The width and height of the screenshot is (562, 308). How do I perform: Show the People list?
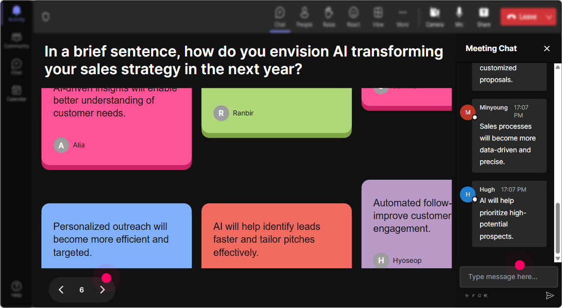pyautogui.click(x=304, y=17)
